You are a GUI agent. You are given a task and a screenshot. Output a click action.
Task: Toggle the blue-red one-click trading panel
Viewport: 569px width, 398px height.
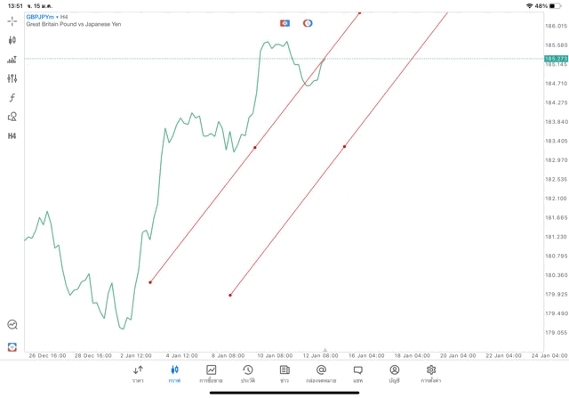click(x=284, y=23)
